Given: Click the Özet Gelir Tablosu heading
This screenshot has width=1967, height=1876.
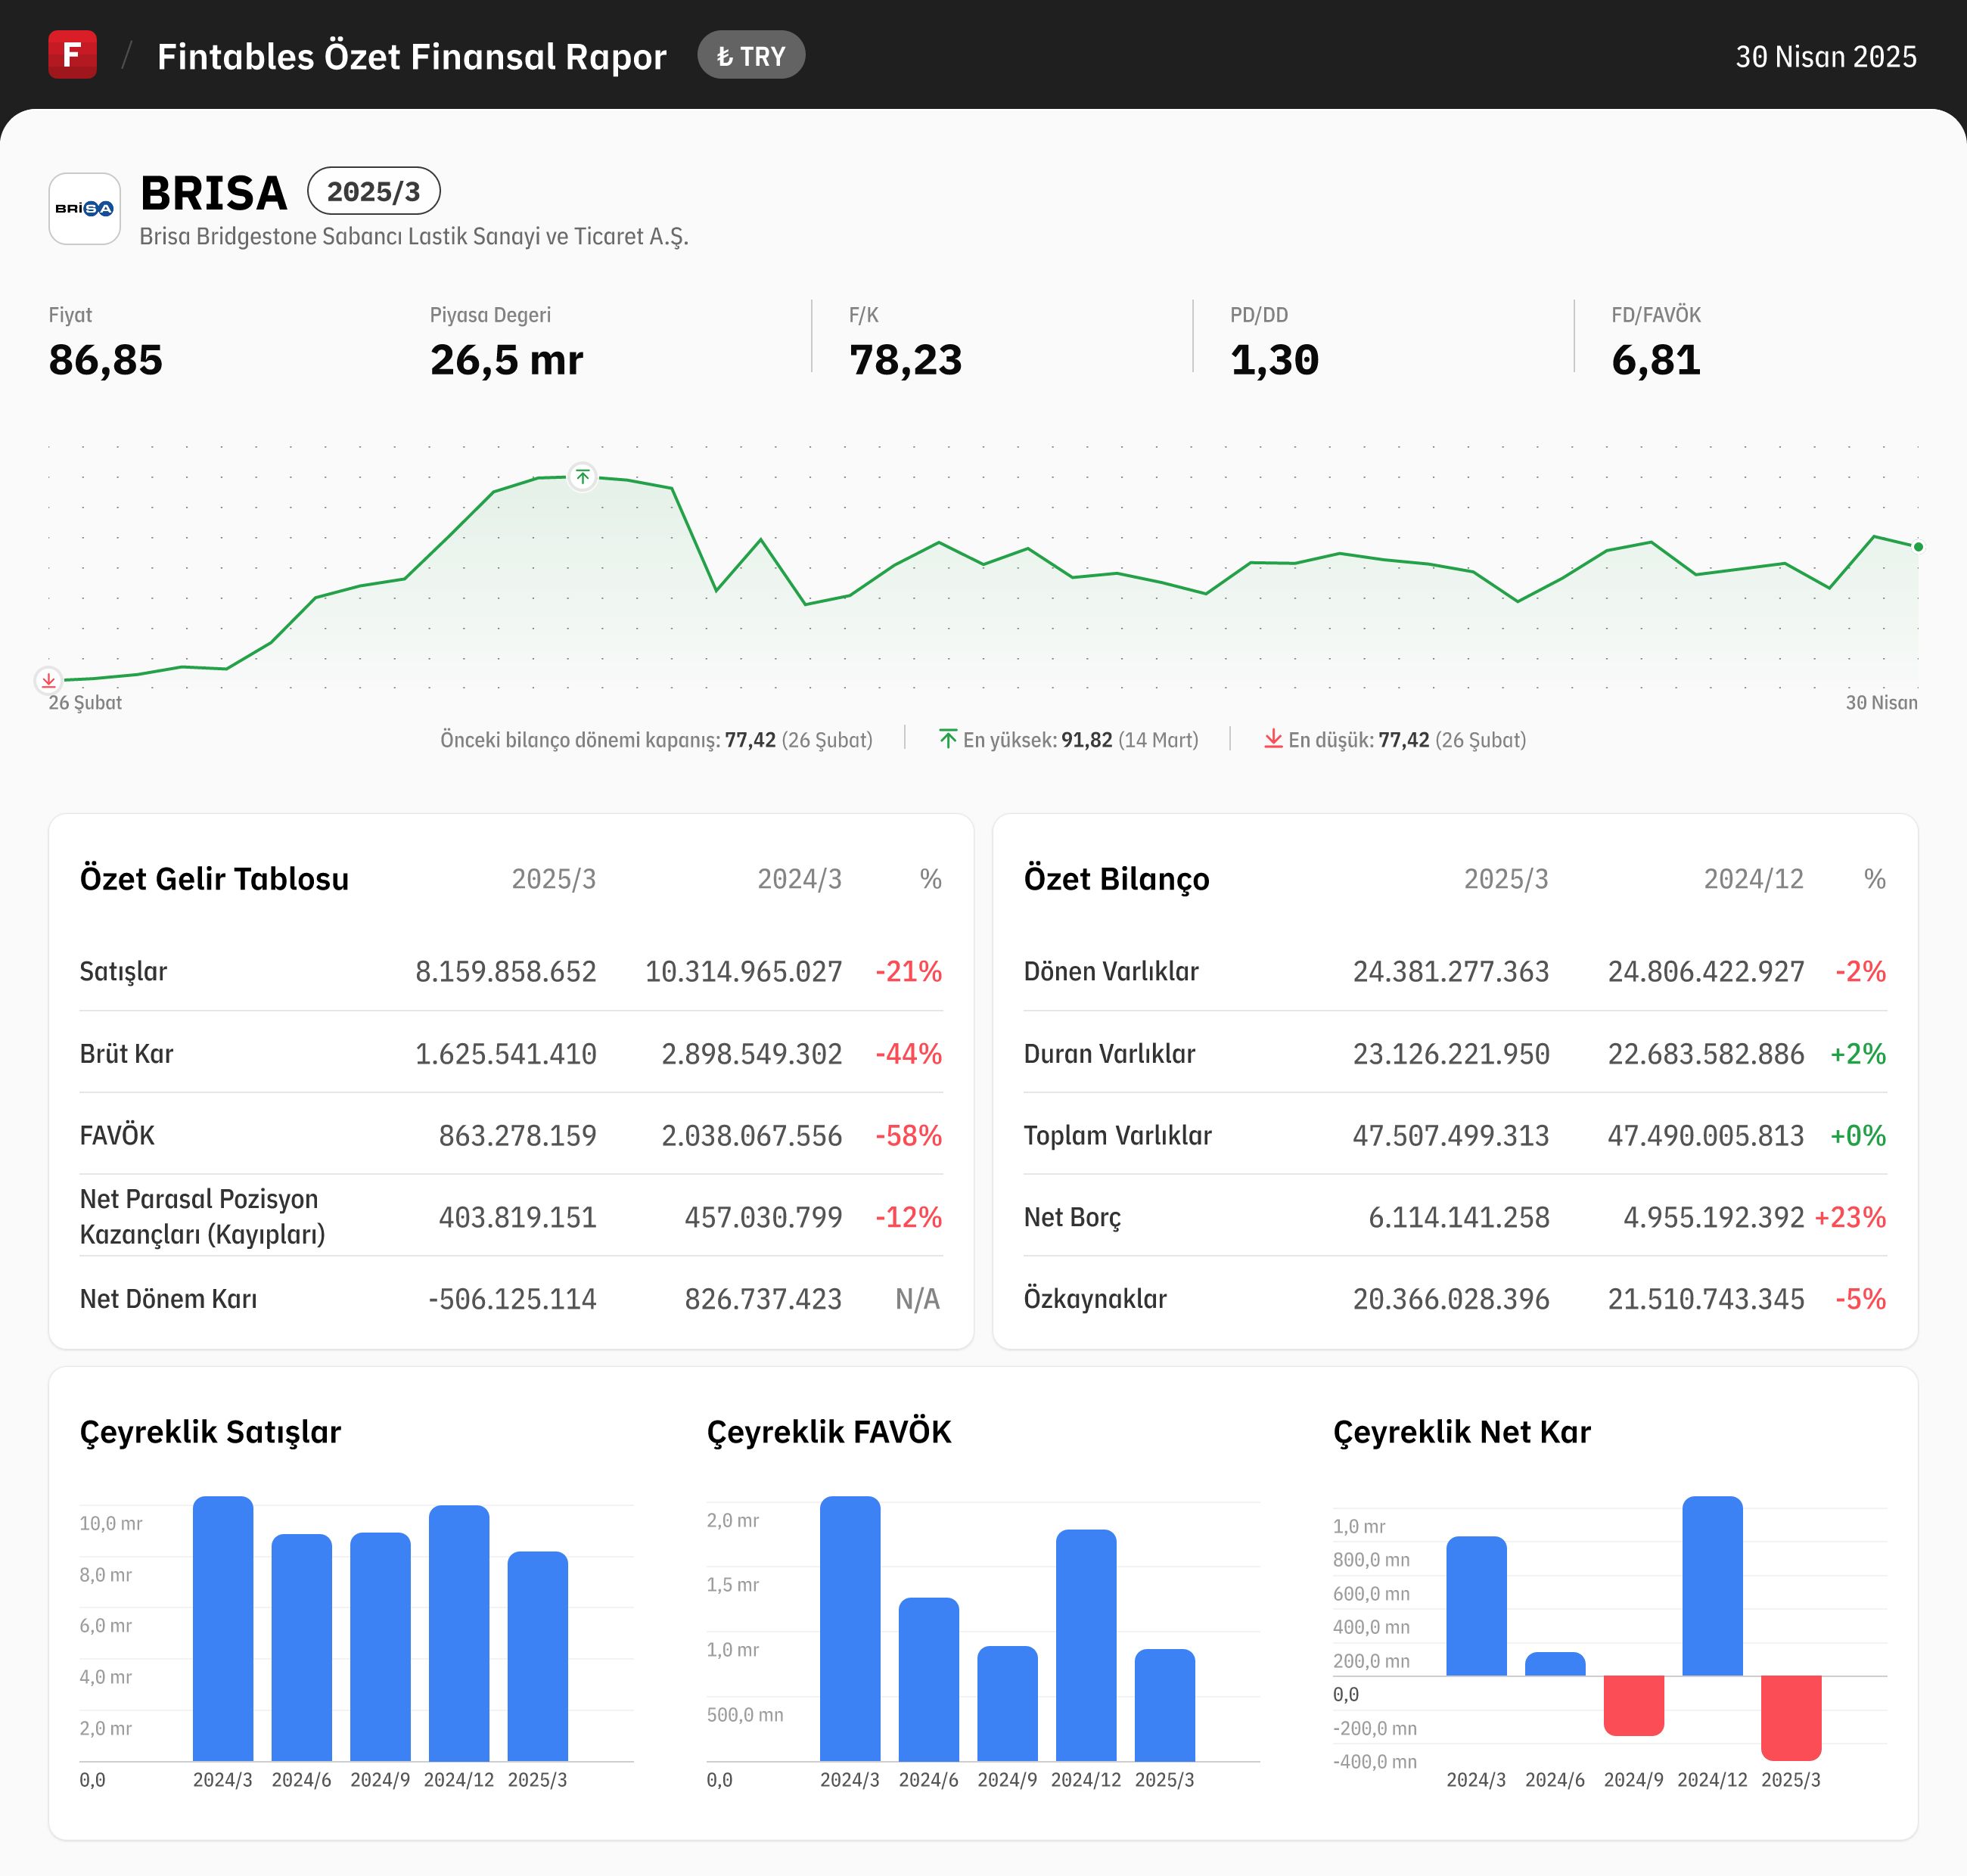Looking at the screenshot, I should (214, 879).
